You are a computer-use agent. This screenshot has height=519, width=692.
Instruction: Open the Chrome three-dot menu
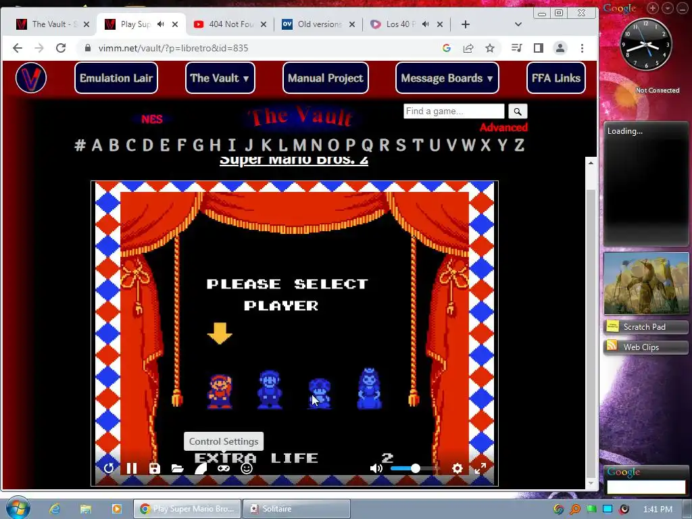pyautogui.click(x=582, y=48)
